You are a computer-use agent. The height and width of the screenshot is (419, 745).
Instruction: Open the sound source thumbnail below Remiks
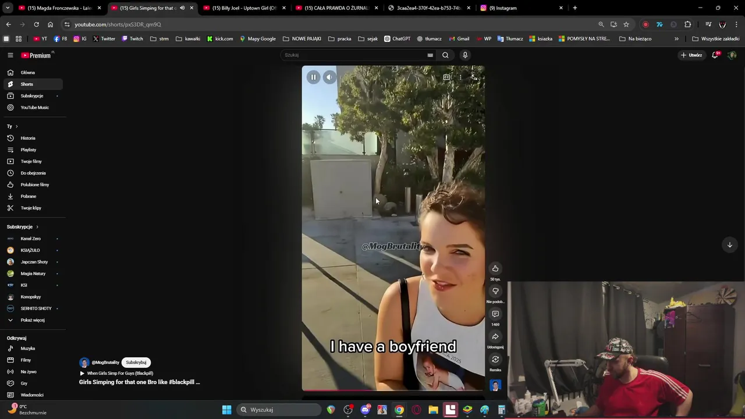(x=495, y=385)
